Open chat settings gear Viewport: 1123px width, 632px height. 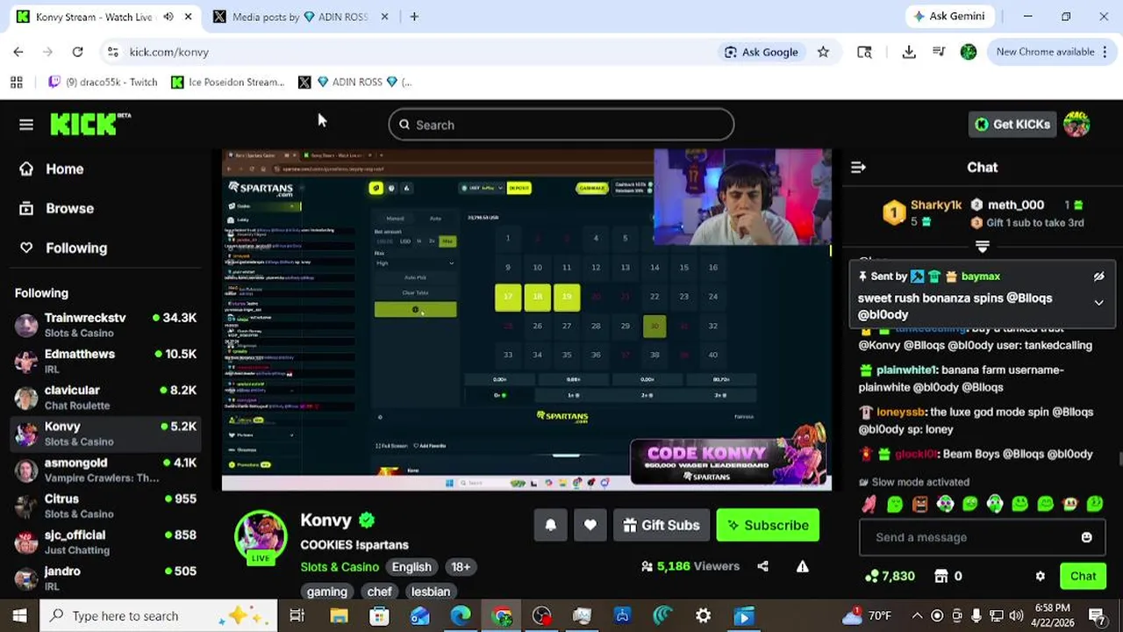point(1041,577)
